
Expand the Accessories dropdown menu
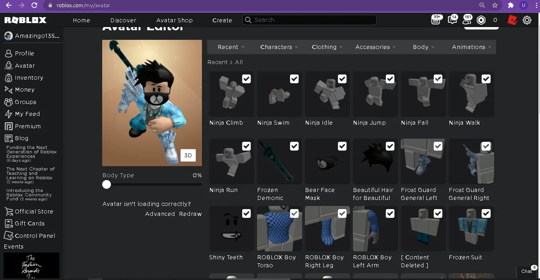(376, 47)
